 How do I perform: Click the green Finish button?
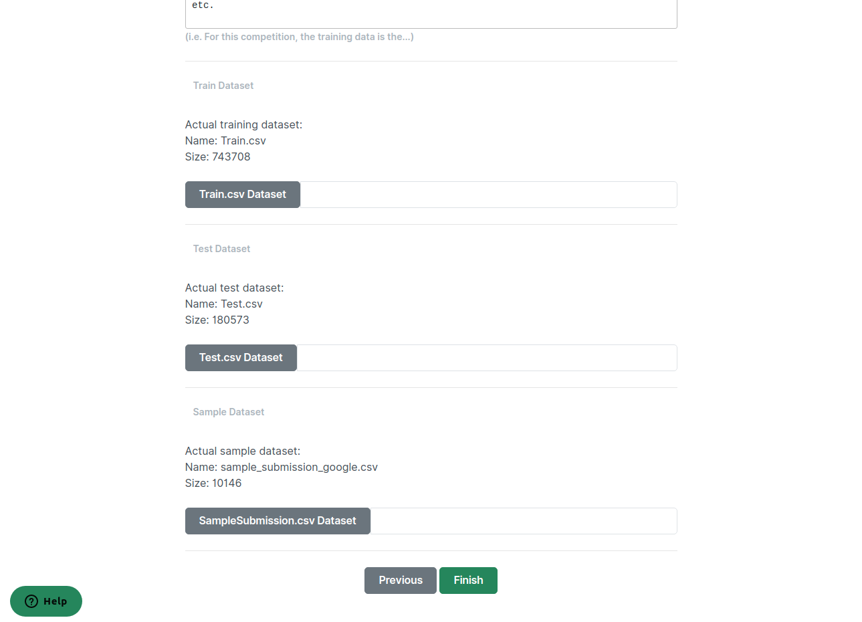[468, 581]
